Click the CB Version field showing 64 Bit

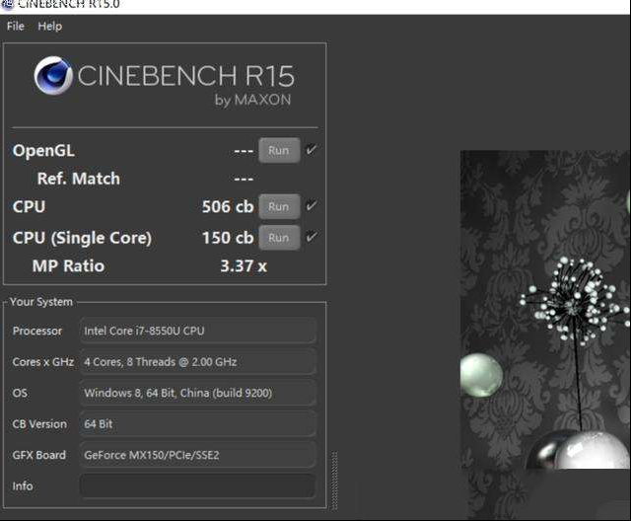click(x=197, y=423)
